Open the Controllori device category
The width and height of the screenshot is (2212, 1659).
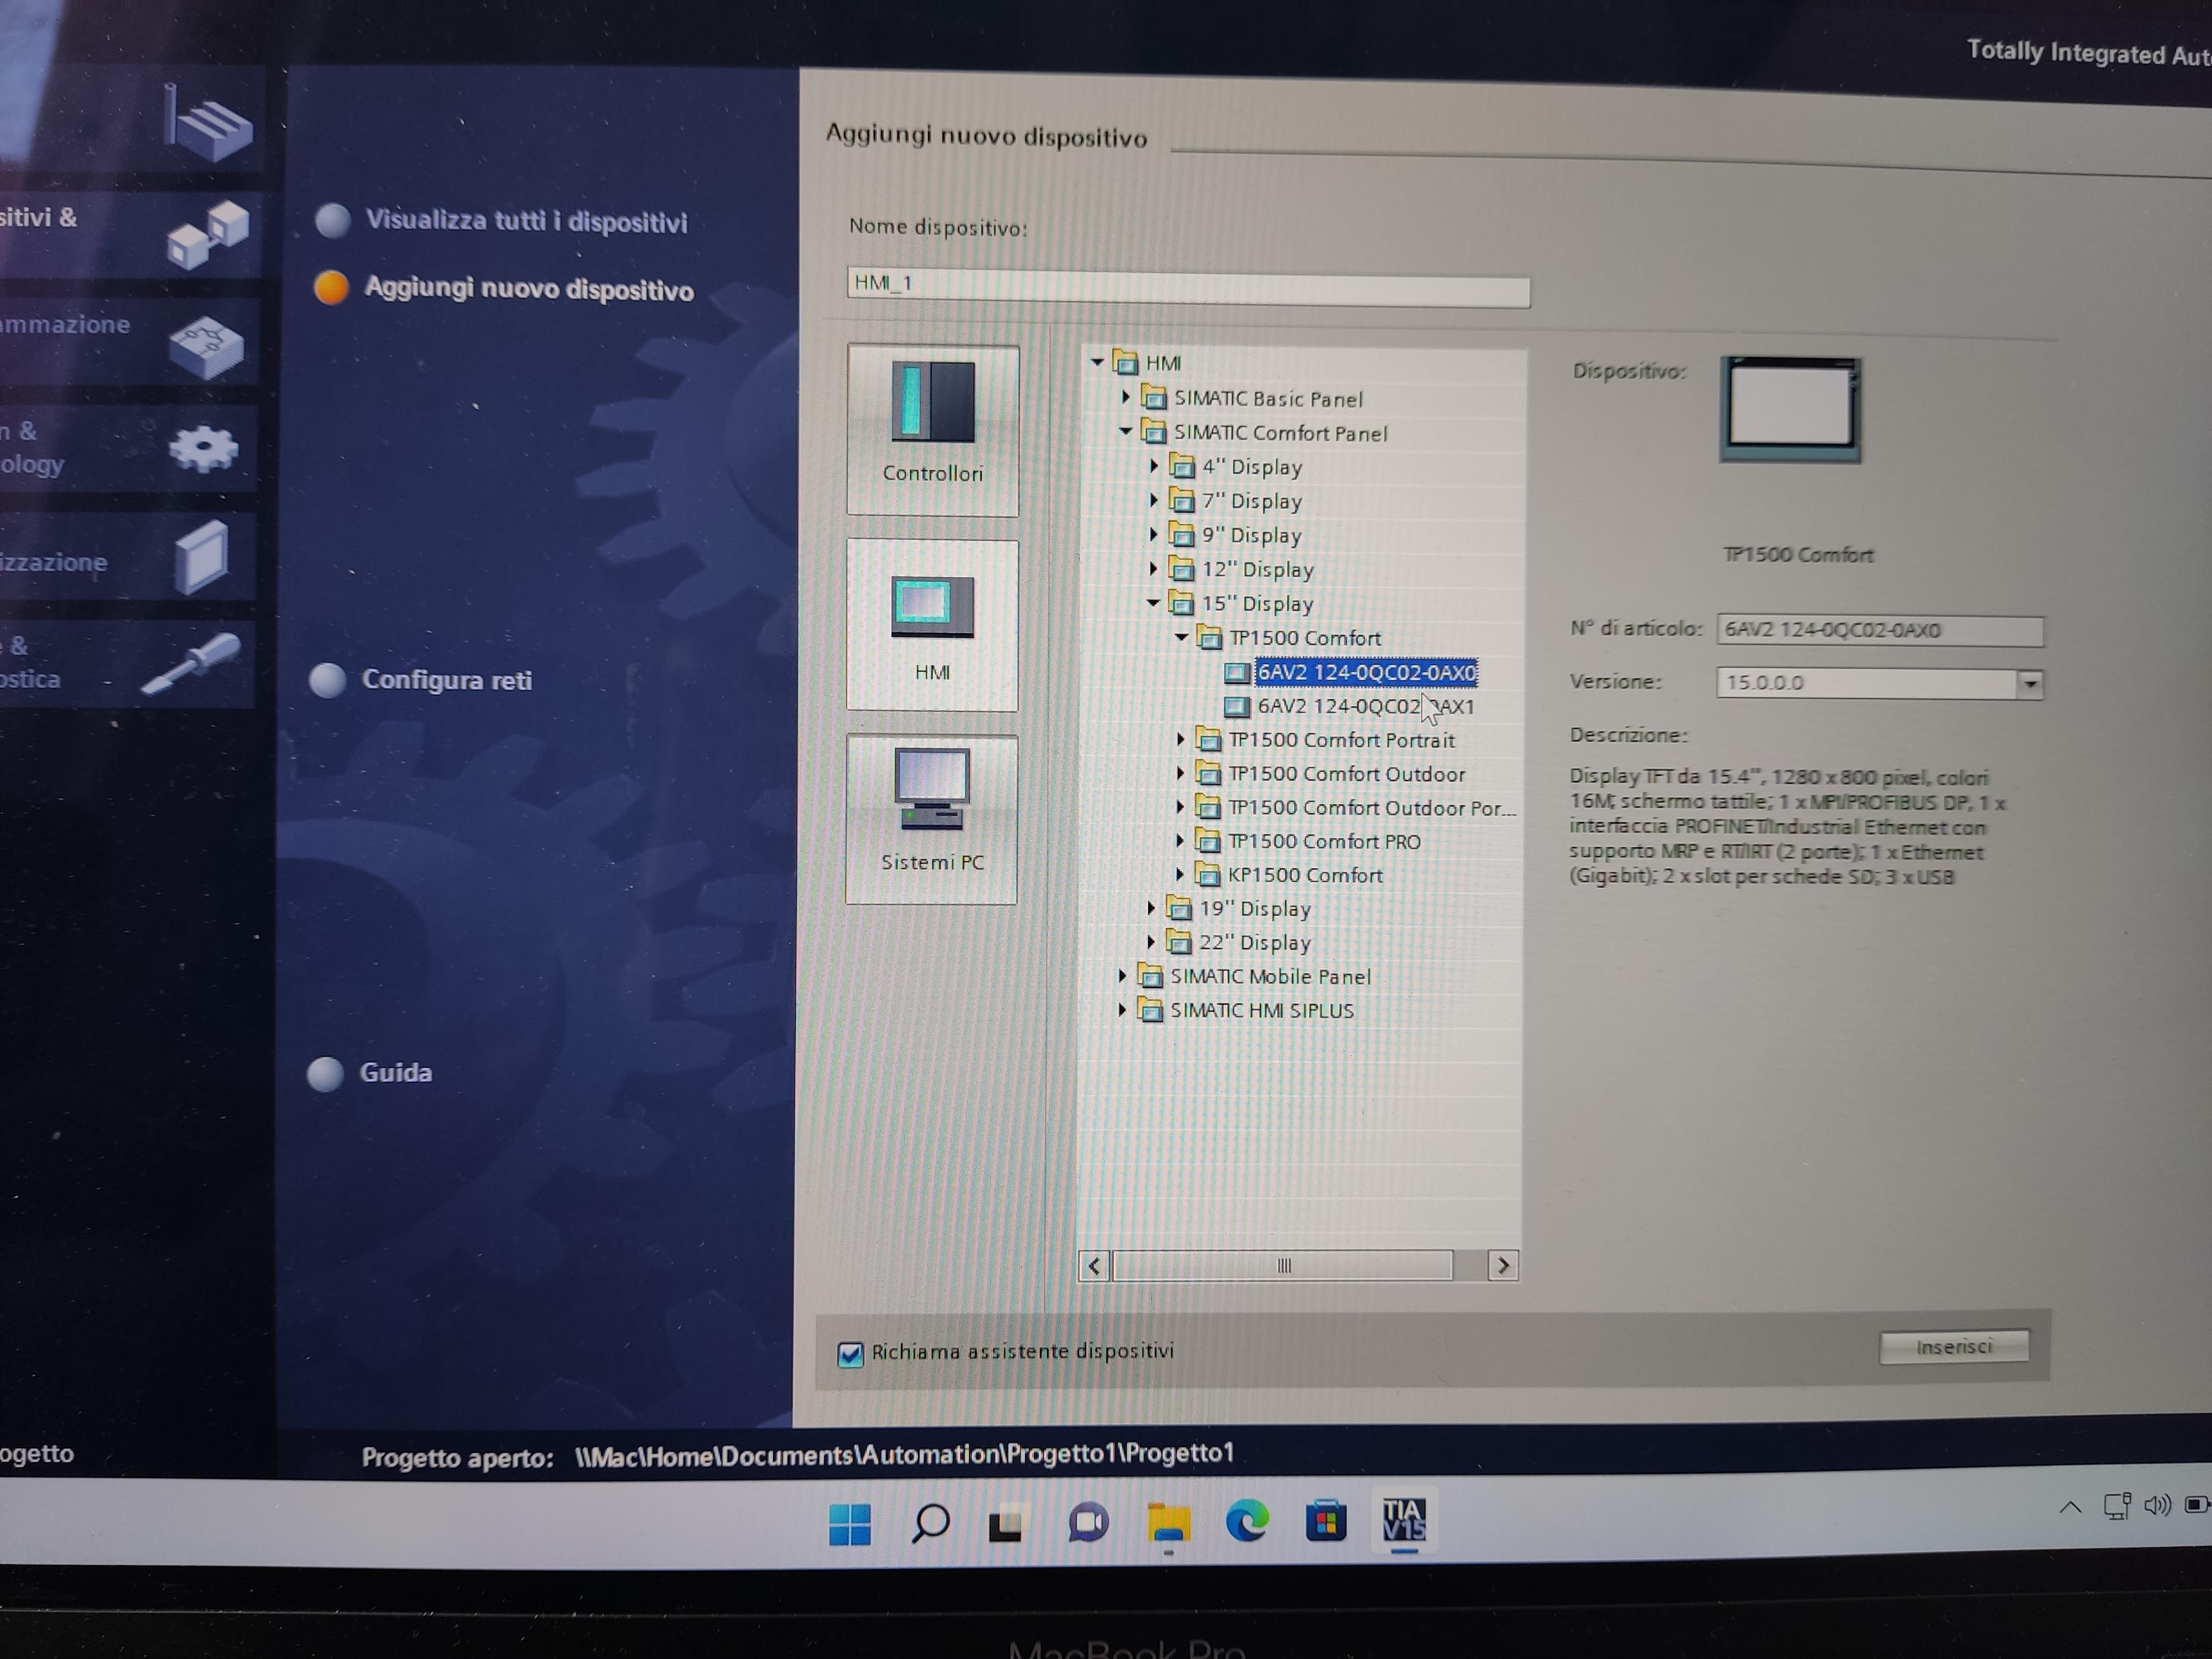pos(932,430)
